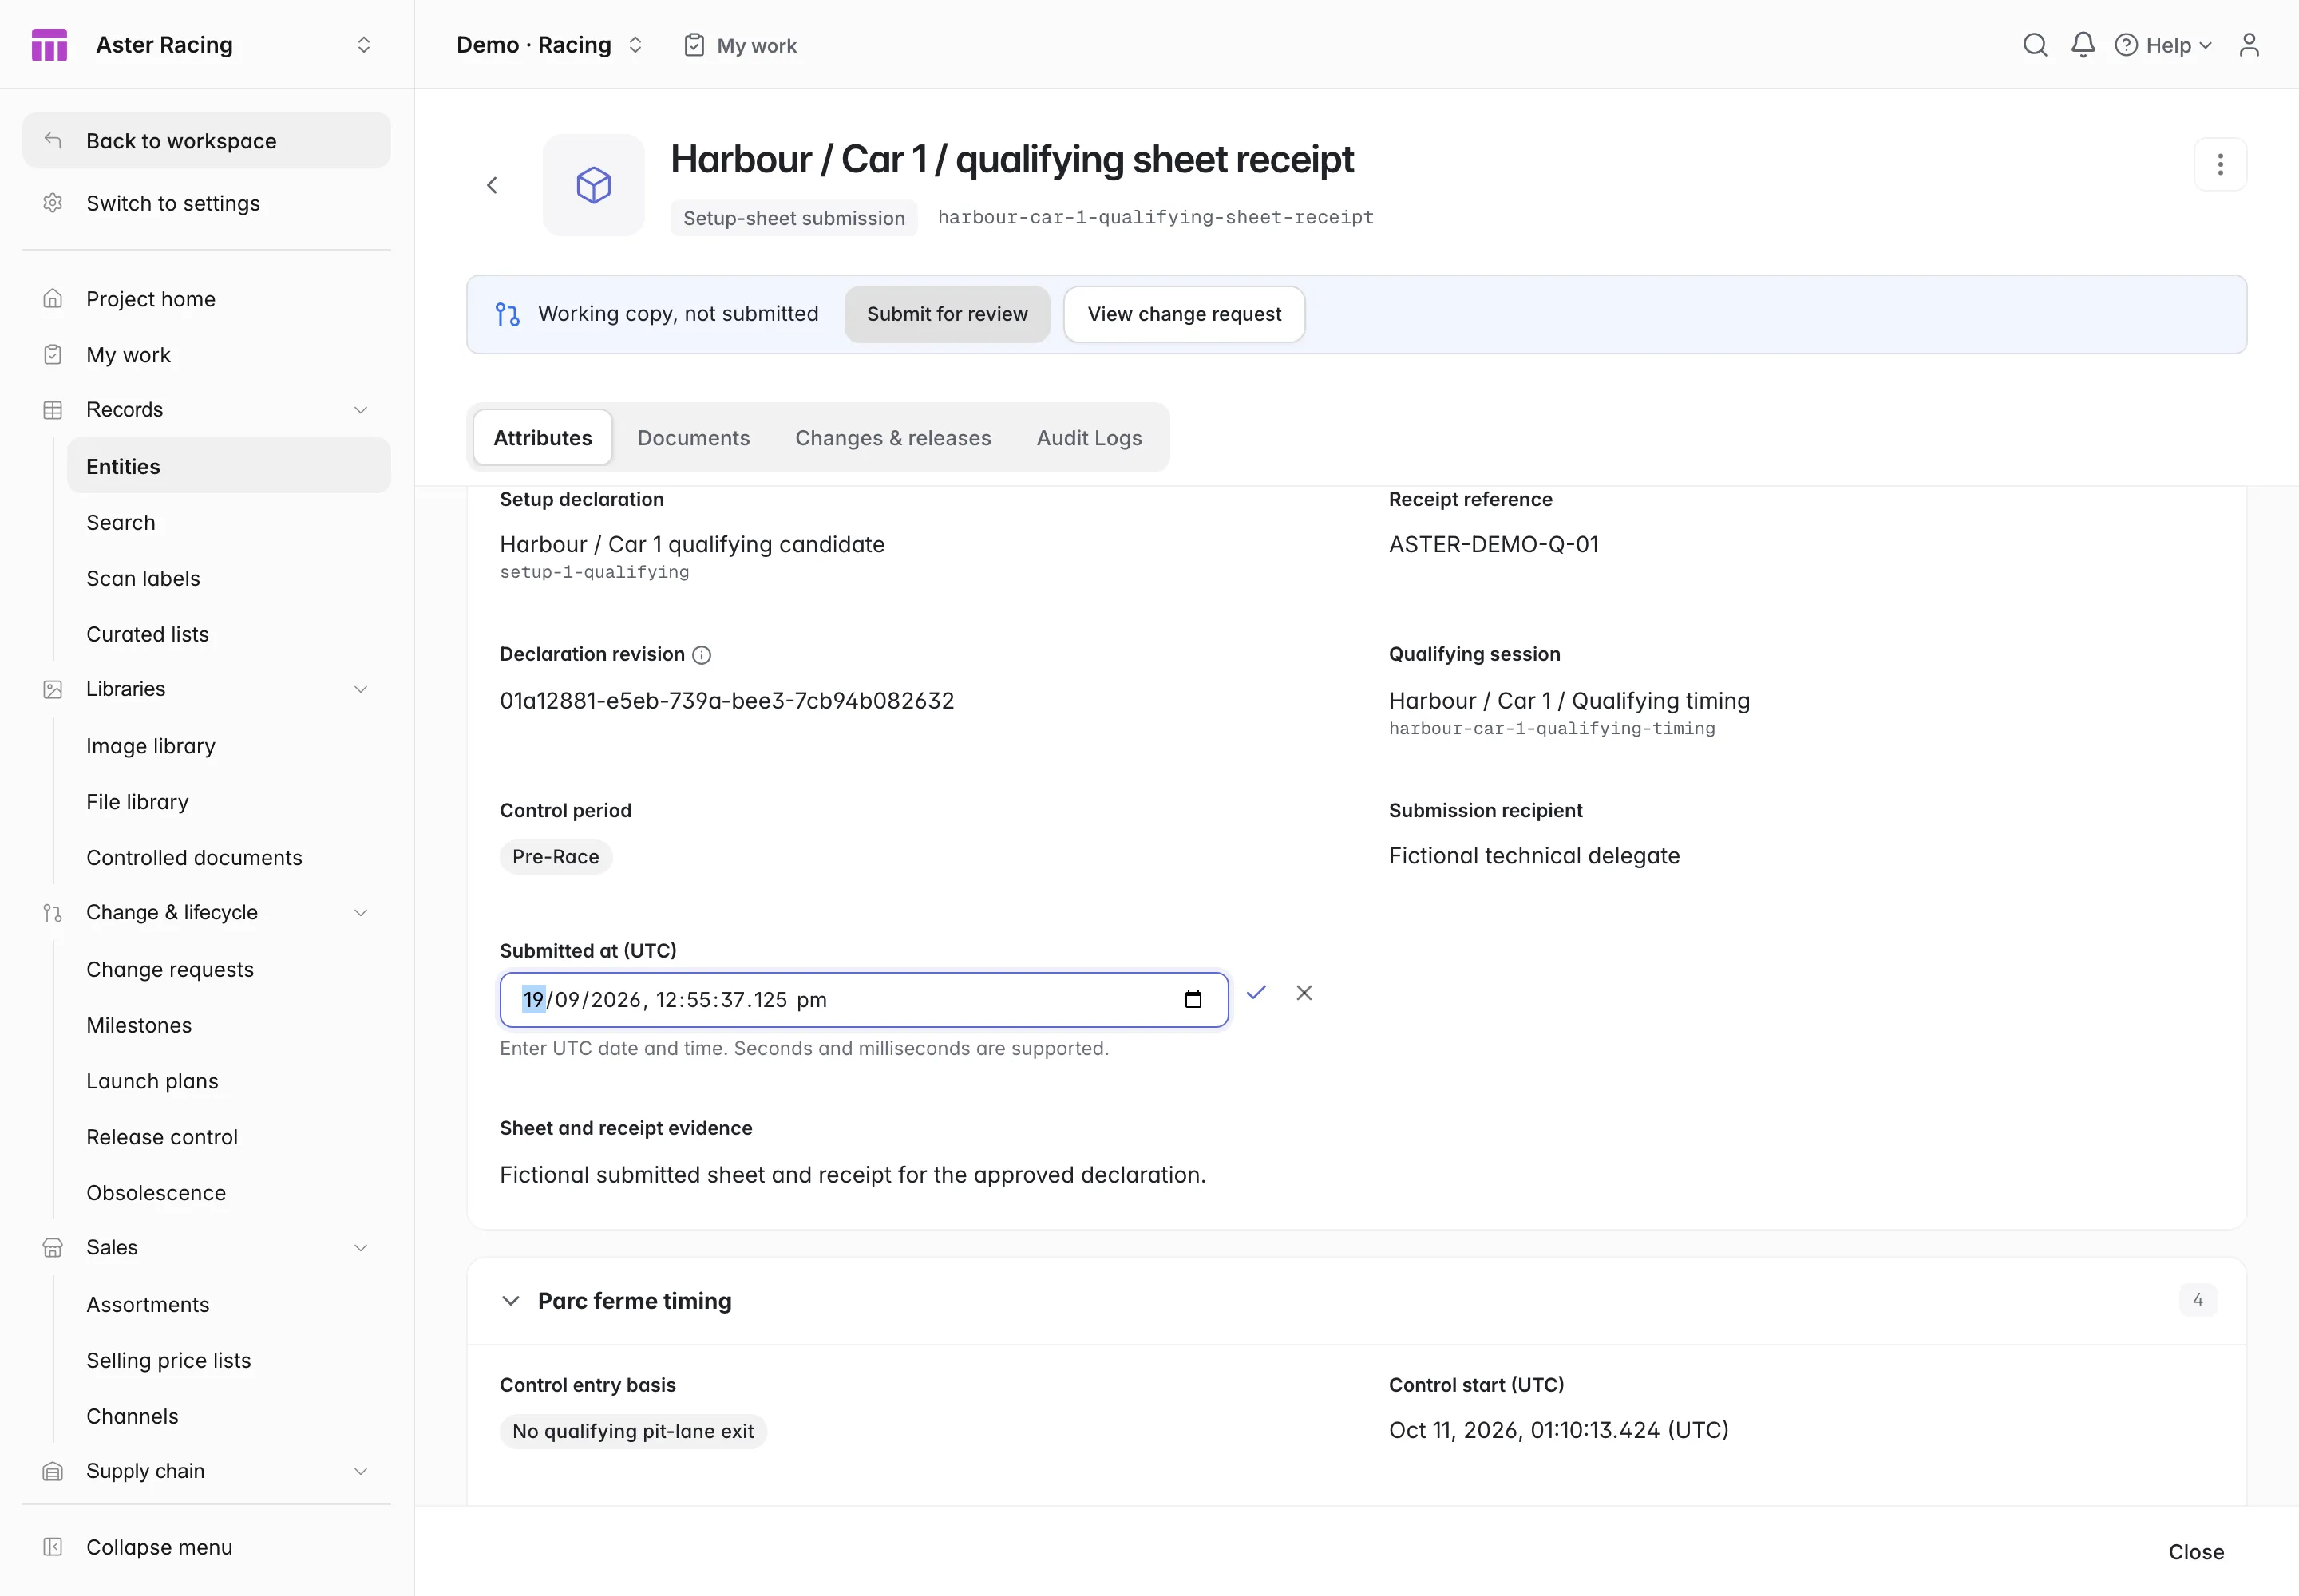2299x1596 pixels.
Task: Open the calendar picker in date field
Action: click(1193, 999)
